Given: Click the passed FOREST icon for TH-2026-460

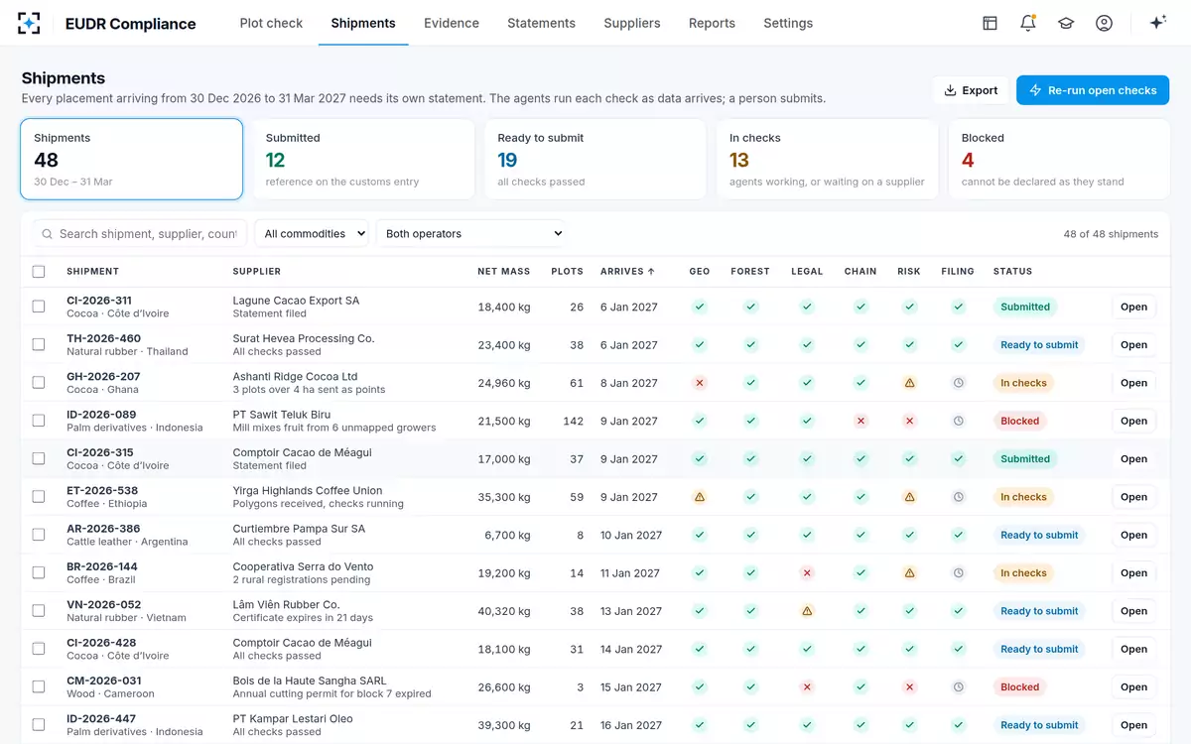Looking at the screenshot, I should (750, 345).
